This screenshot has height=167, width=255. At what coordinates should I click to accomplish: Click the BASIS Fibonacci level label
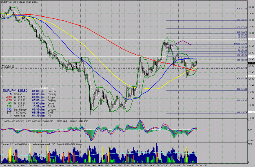tap(241, 44)
